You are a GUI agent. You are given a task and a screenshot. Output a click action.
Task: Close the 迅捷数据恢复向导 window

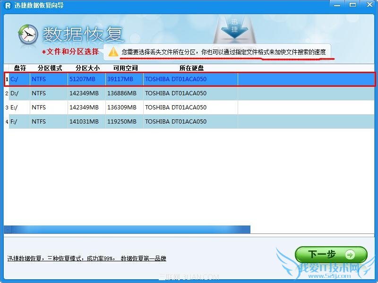[x=369, y=5]
